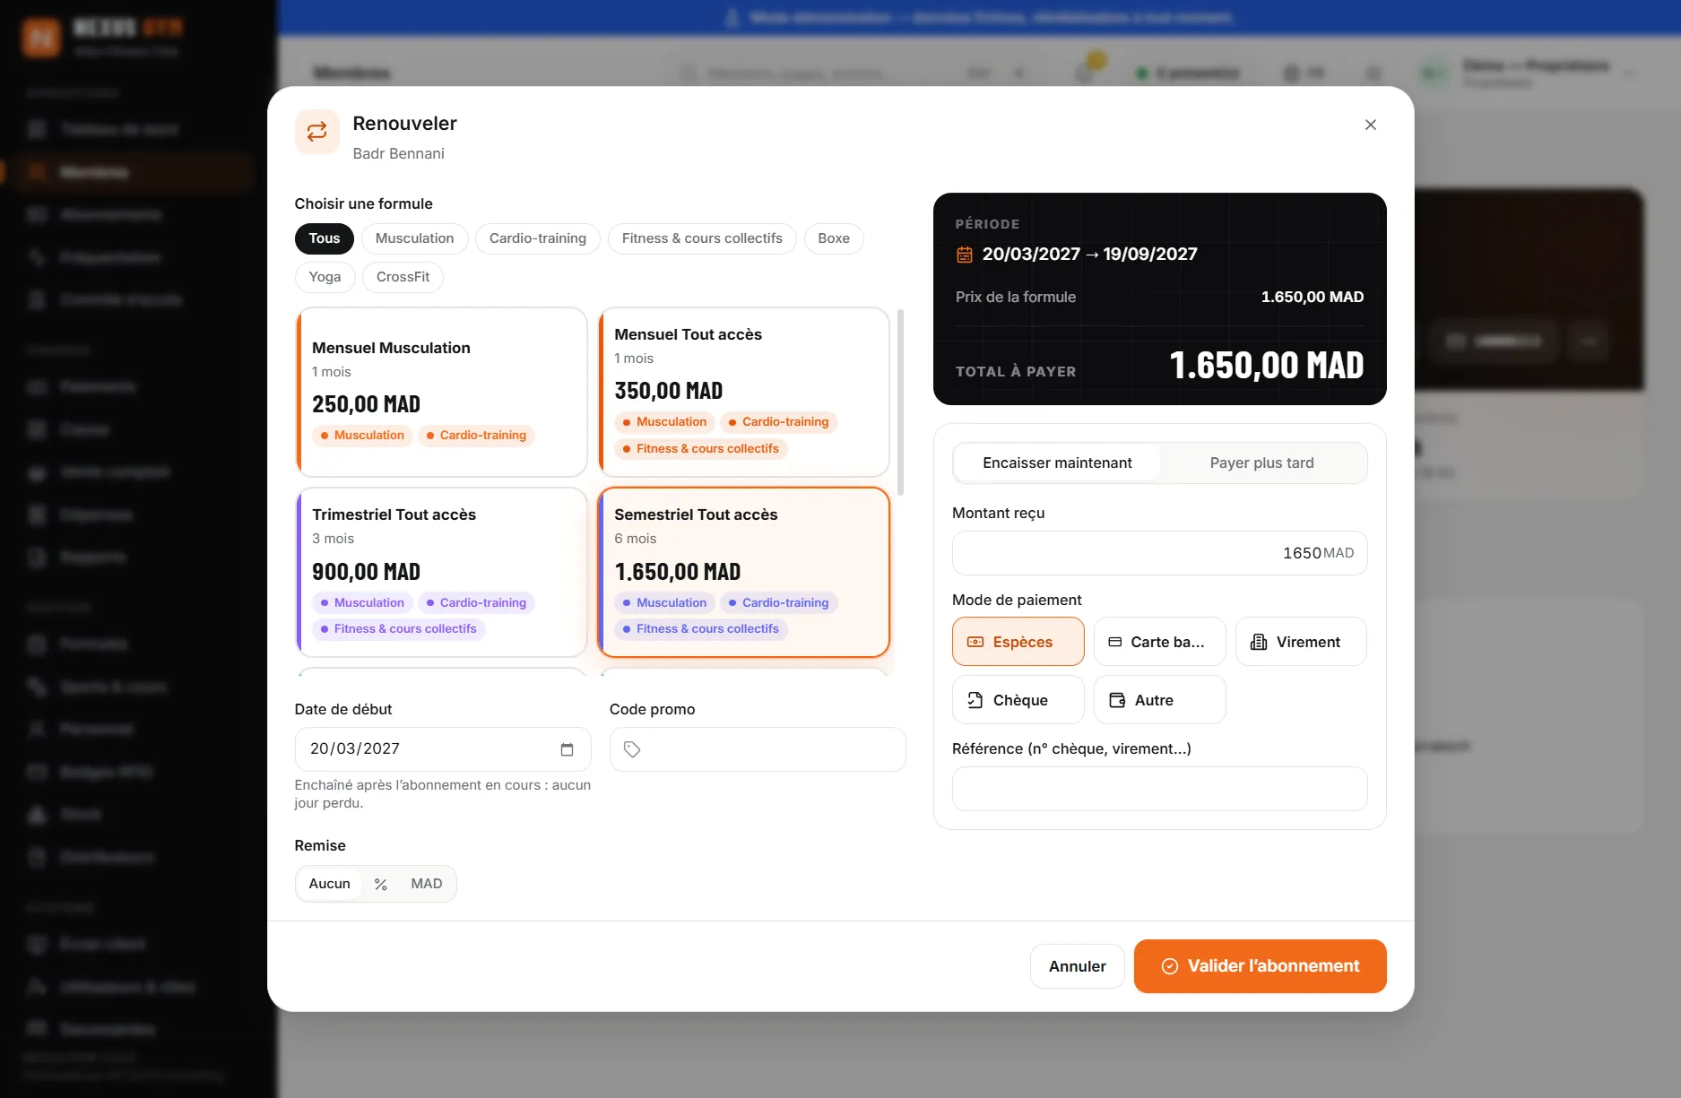Image resolution: width=1681 pixels, height=1098 pixels.
Task: Choose the Mensuel Tout accès plan card
Action: pyautogui.click(x=743, y=392)
